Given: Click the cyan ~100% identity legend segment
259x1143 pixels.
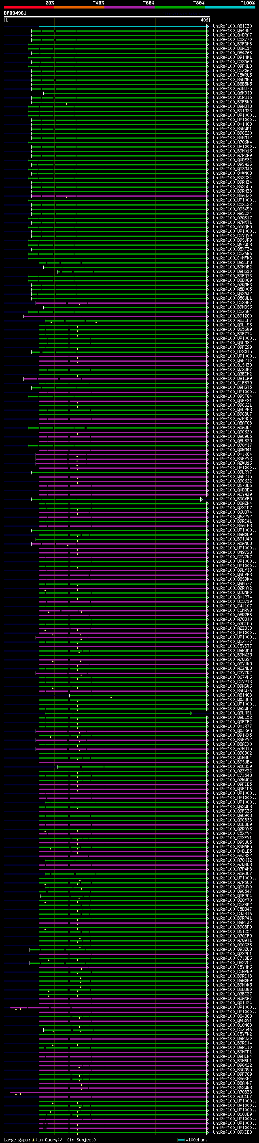Looking at the screenshot, I should 230,7.
